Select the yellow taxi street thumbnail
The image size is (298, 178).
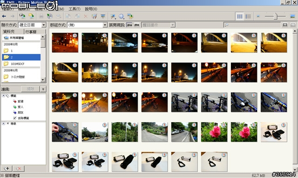pyautogui.click(x=95, y=132)
